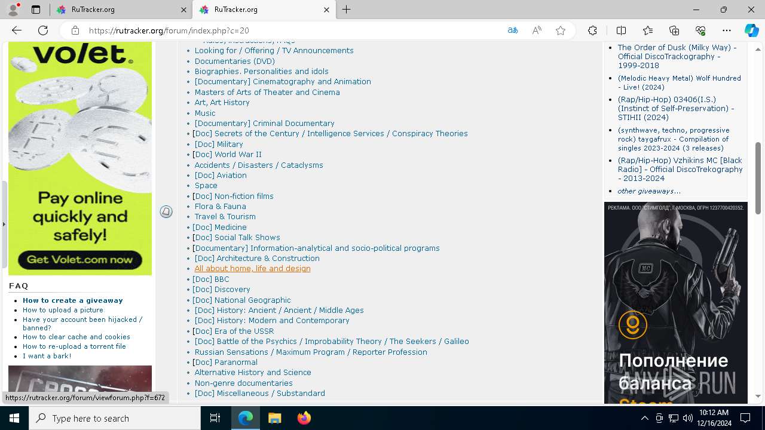Open the [Doc] Era of the USSR forum

[x=233, y=331]
